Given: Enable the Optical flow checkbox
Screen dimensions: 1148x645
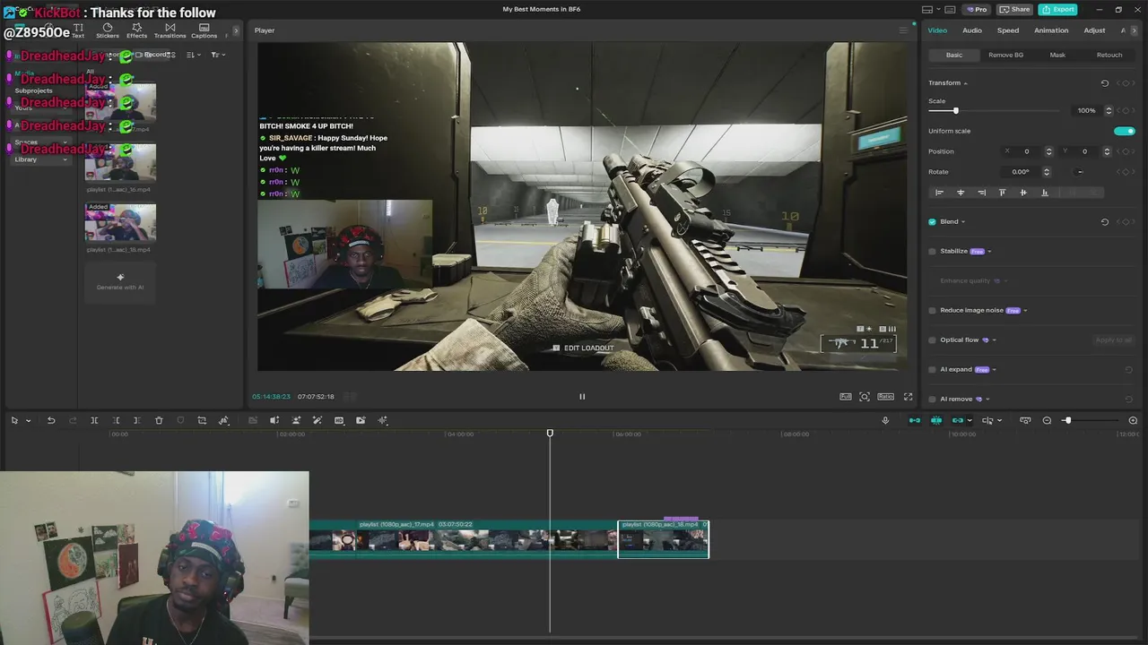Looking at the screenshot, I should (932, 340).
